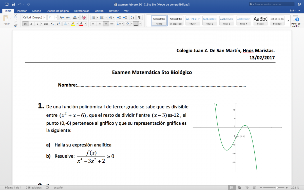Screen dimensions: 304x190
Task: Click the zoom slider in status bar
Action: tap(276, 188)
